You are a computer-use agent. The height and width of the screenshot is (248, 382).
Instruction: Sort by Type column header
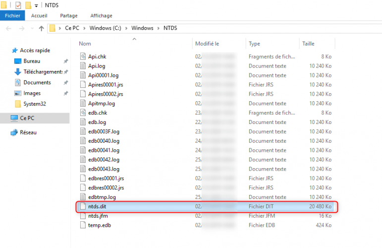tap(254, 44)
